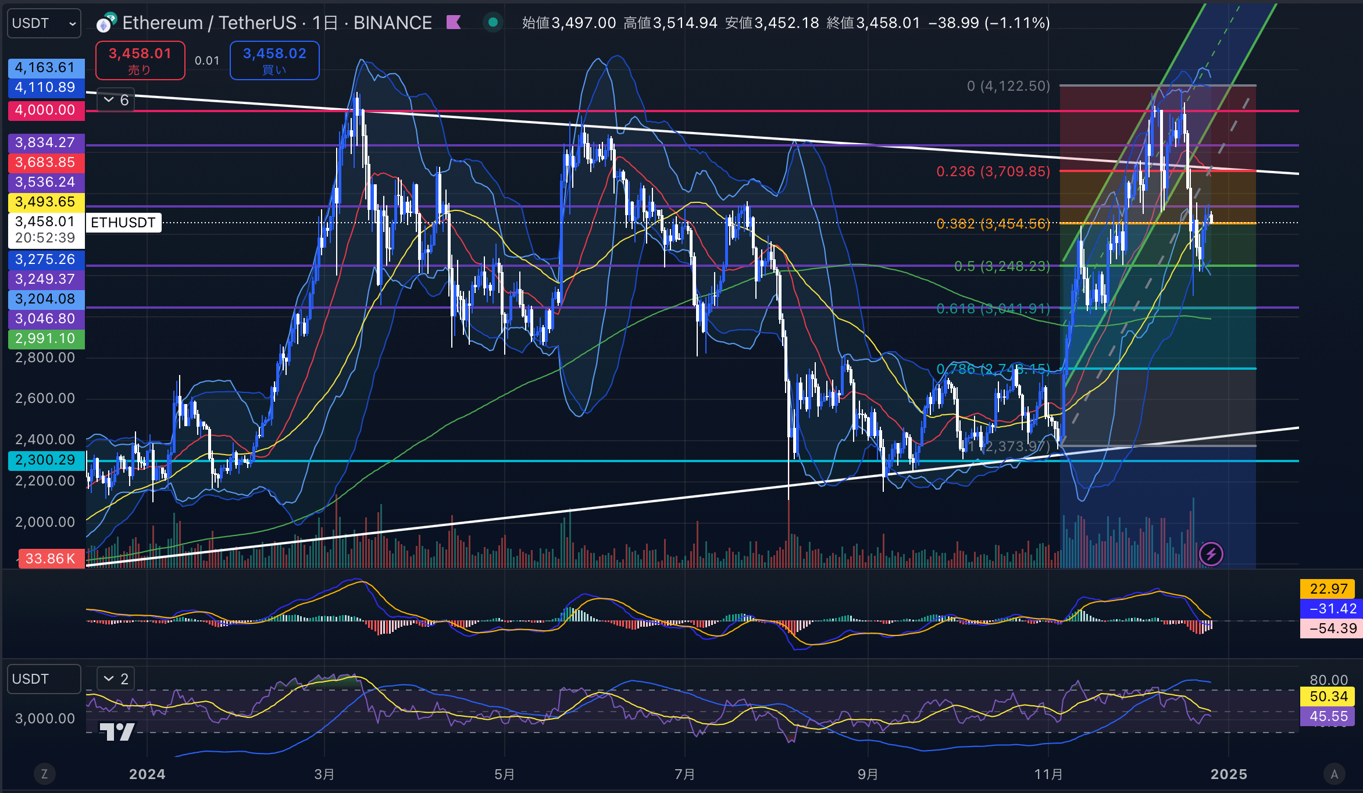Click the 3,834.27 purple price label
1363x793 pixels.
pyautogui.click(x=47, y=142)
